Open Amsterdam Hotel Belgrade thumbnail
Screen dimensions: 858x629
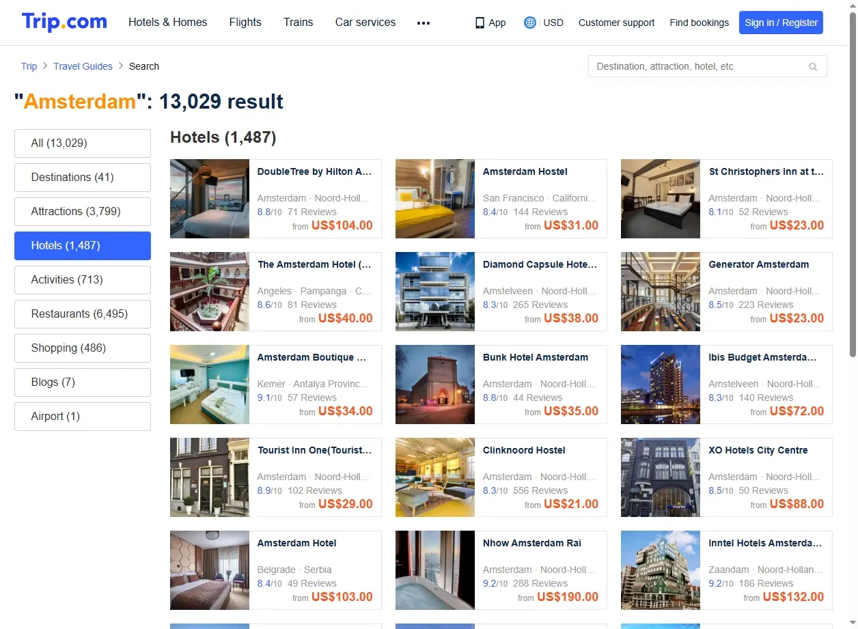coord(210,570)
